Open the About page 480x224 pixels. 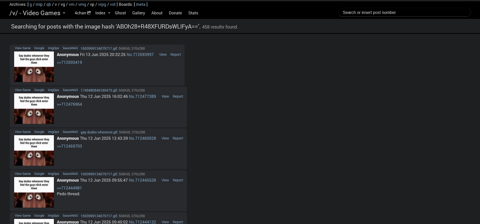(x=157, y=13)
